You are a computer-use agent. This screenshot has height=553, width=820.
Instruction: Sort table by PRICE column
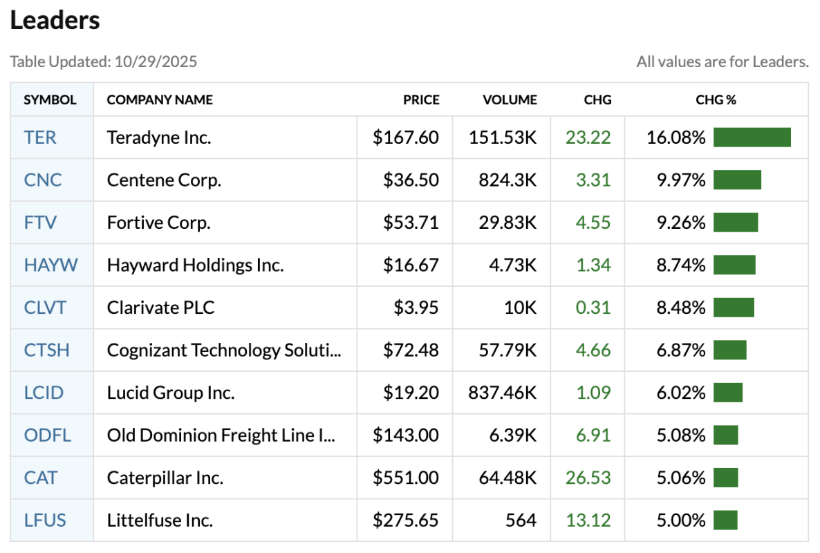click(x=421, y=100)
